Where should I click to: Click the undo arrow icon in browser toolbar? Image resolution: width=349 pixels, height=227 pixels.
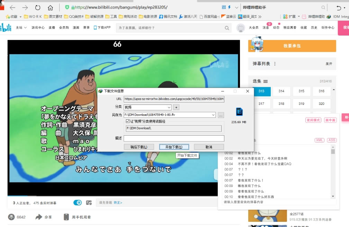tap(339, 8)
